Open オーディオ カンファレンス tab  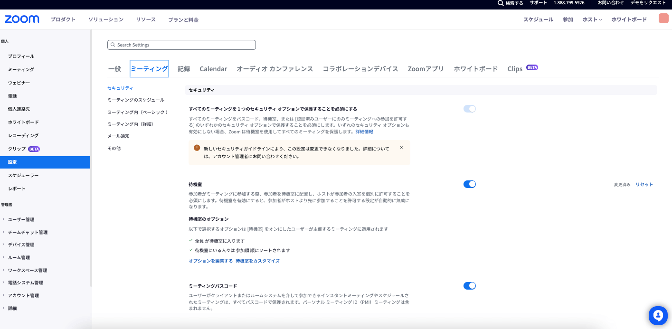(275, 69)
